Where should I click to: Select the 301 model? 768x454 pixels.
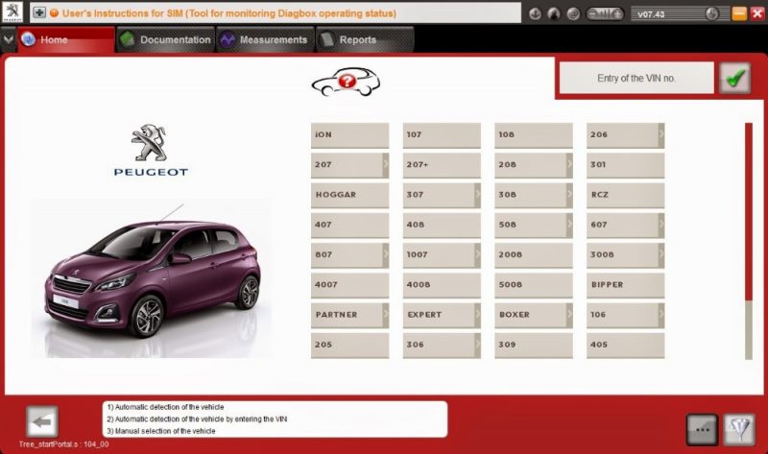626,164
